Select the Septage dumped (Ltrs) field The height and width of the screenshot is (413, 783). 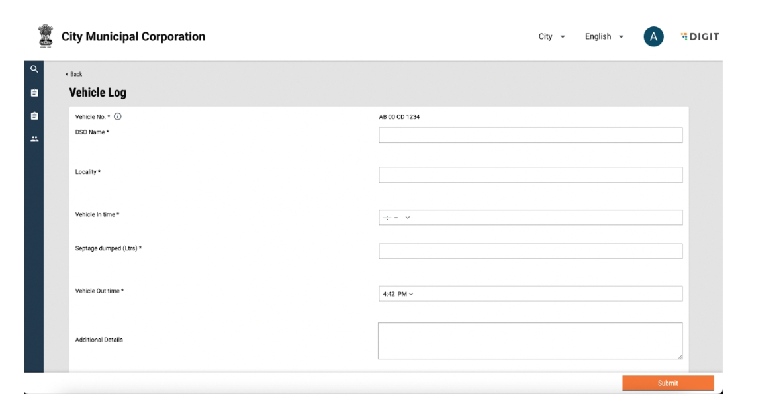(x=530, y=251)
